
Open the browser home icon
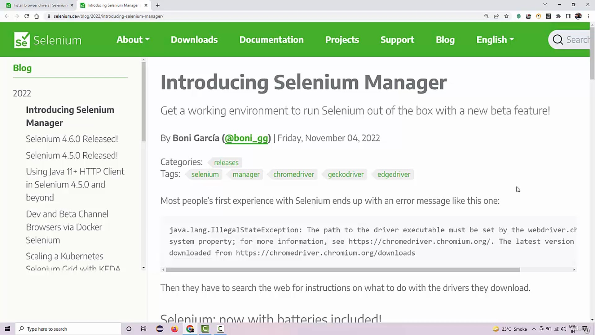pos(37,16)
